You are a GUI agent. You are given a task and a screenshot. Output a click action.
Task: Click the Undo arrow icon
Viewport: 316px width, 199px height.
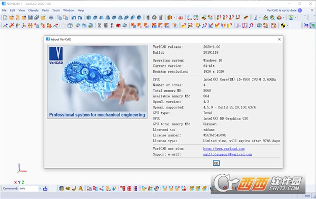tap(74, 18)
